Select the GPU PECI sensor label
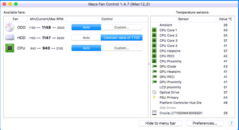 167,77
